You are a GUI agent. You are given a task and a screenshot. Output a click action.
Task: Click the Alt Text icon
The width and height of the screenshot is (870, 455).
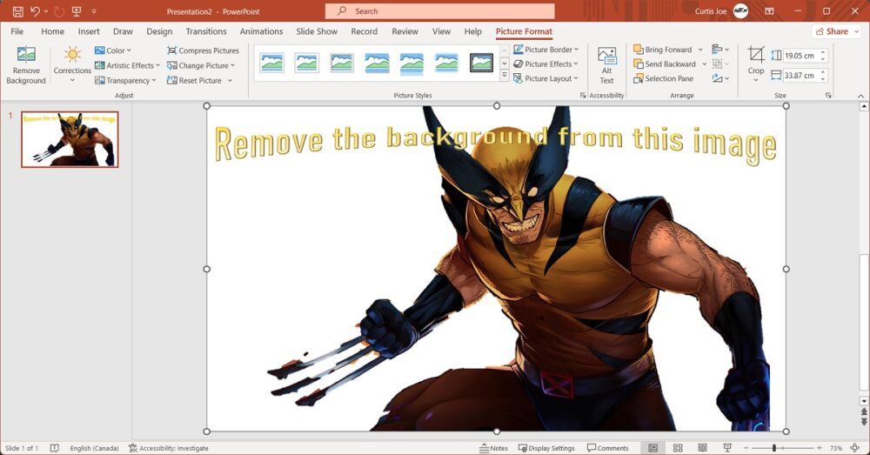pos(606,59)
